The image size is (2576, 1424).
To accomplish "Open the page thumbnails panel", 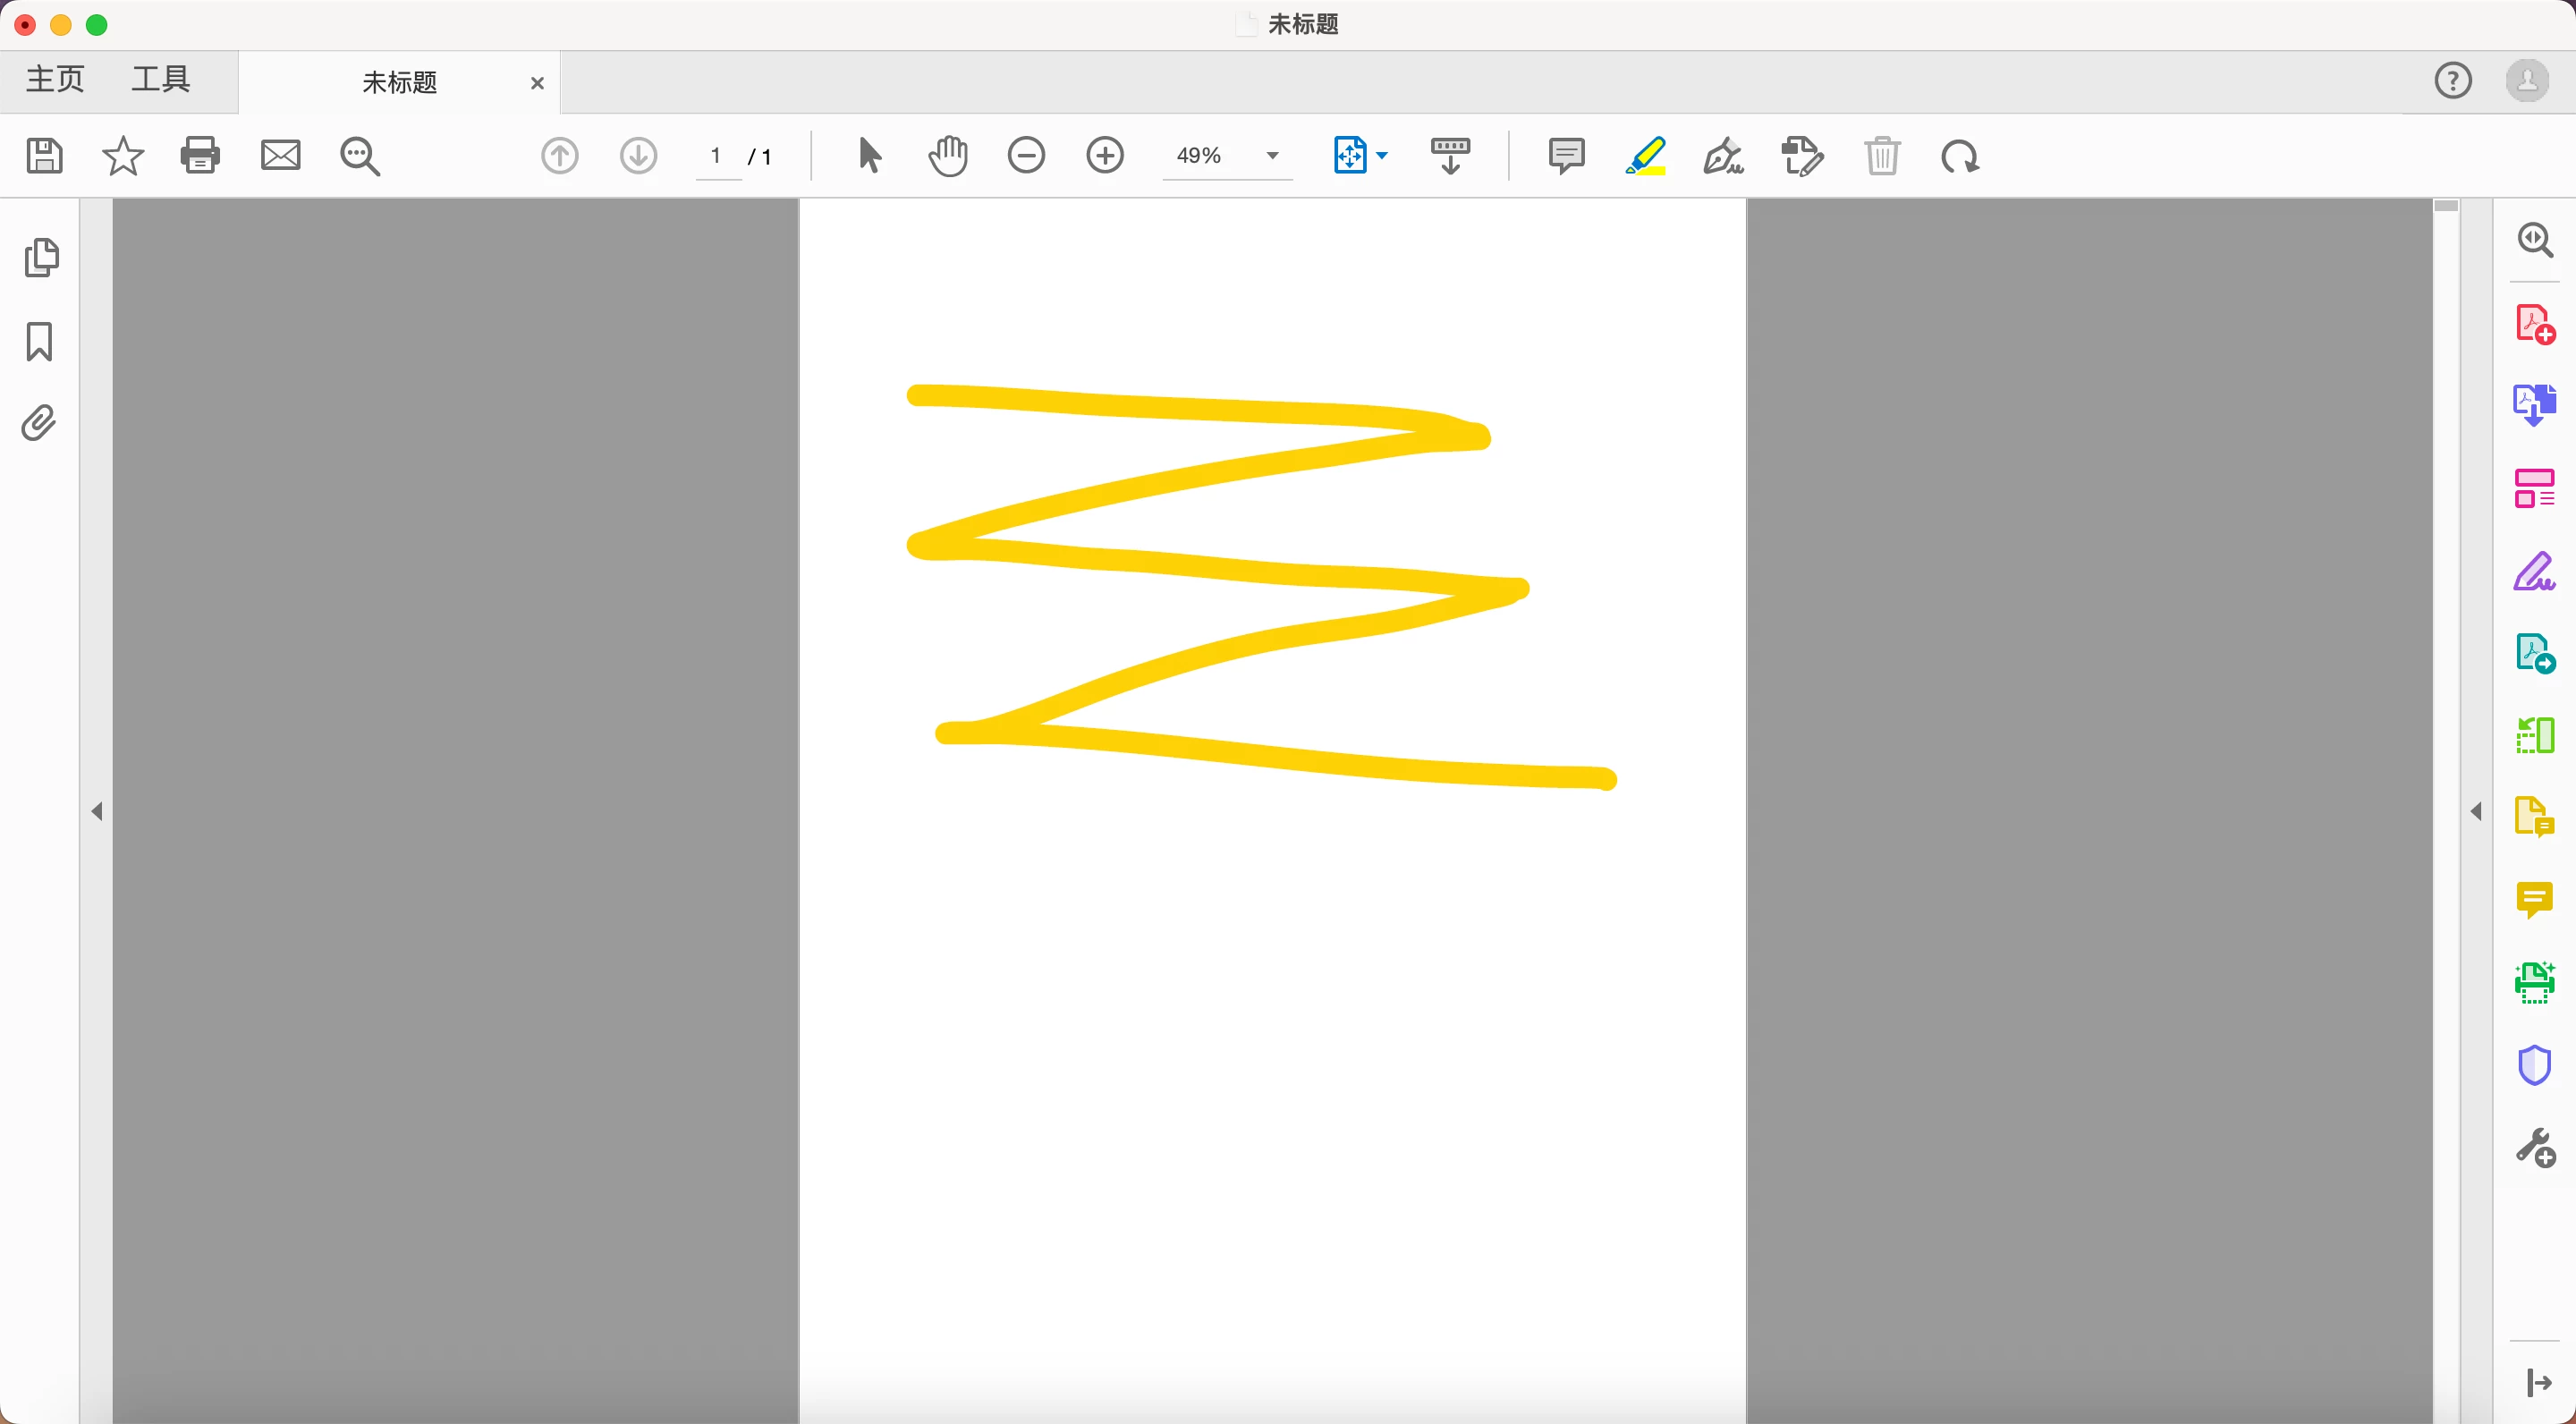I will pyautogui.click(x=40, y=258).
